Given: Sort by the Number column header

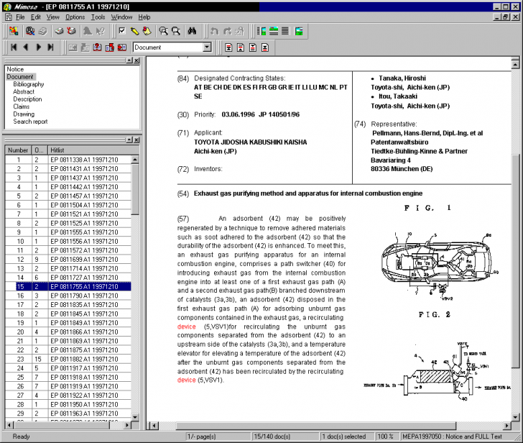Looking at the screenshot, I should tap(18, 150).
